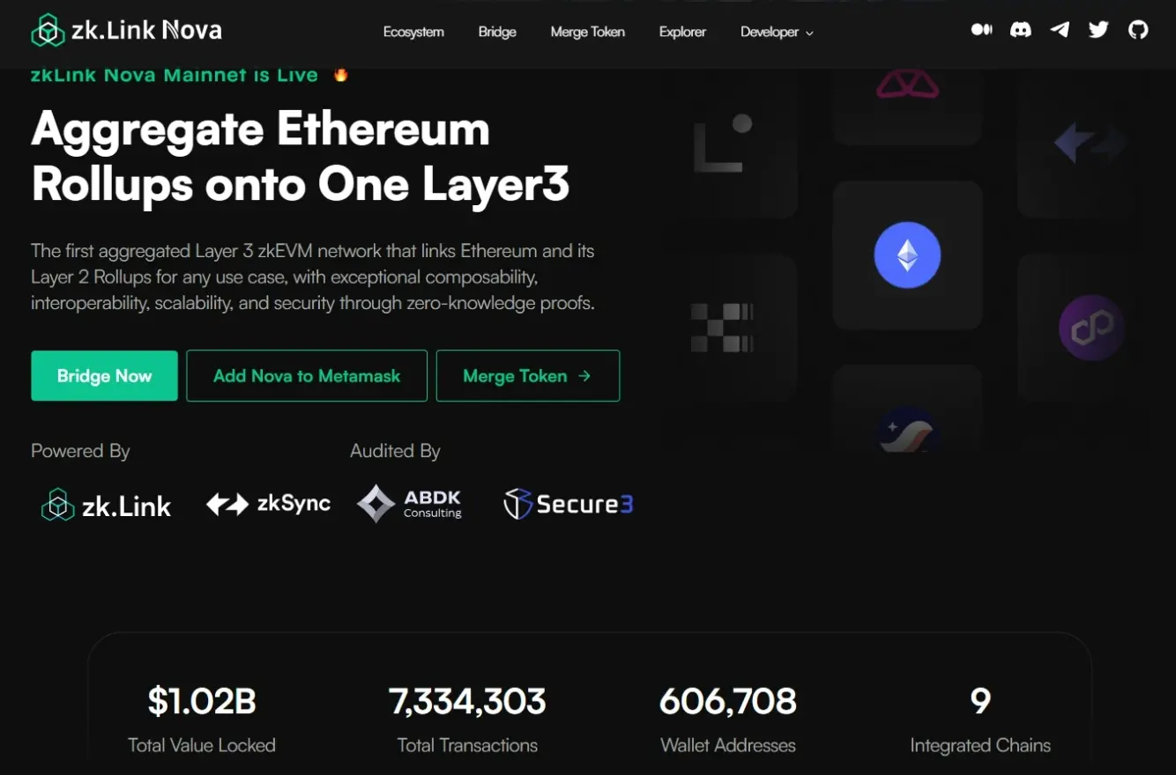Click the zkSync logo under Powered By
The height and width of the screenshot is (775, 1176).
pos(269,504)
